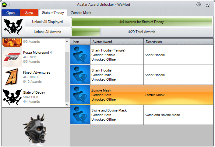Viewport: 215px width, 147px height.
Task: Click the Total Awards progress bar
Action: click(142, 32)
